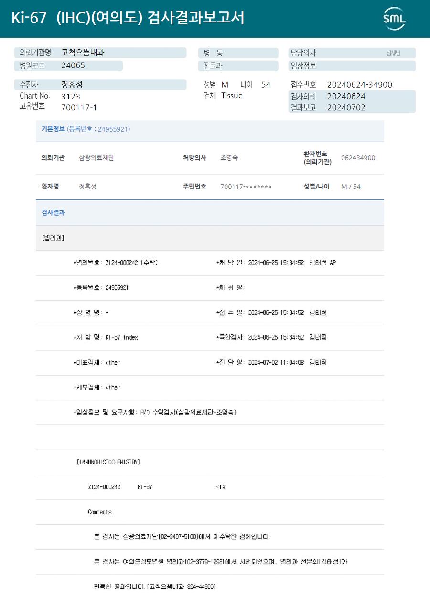This screenshot has height=608, width=430.
Task: Click the comment line mentioning '02-3497-5100'
Action: [x=183, y=537]
